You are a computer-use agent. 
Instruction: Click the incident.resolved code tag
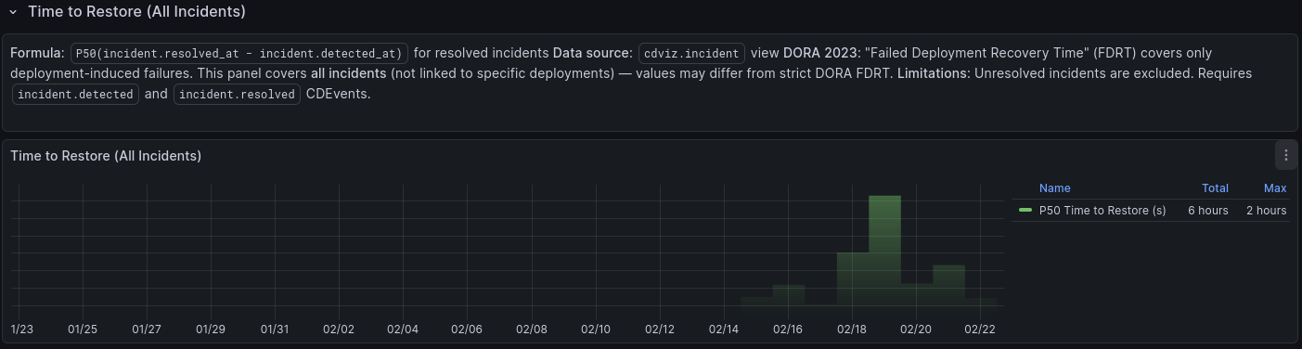(x=238, y=95)
